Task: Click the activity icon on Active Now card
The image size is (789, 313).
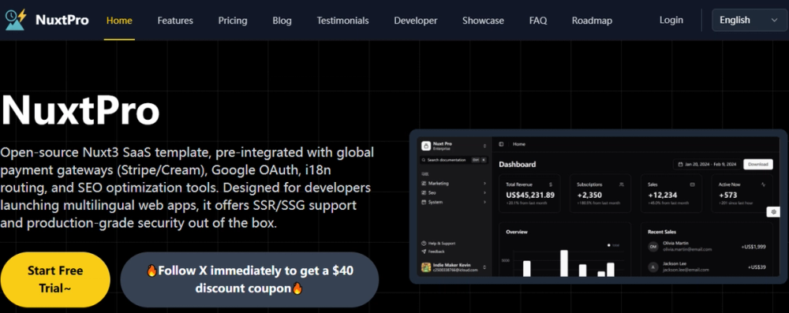Action: (x=763, y=184)
